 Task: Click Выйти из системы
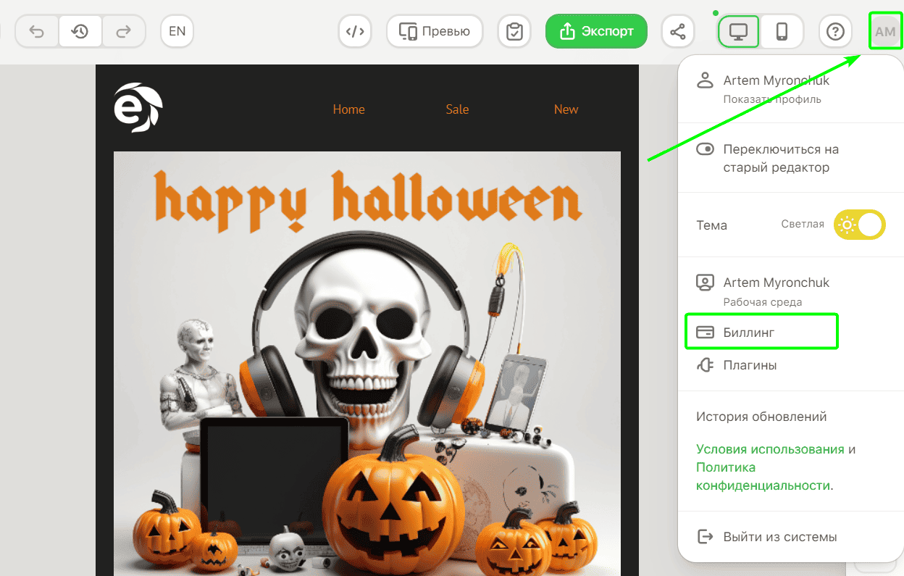click(779, 537)
